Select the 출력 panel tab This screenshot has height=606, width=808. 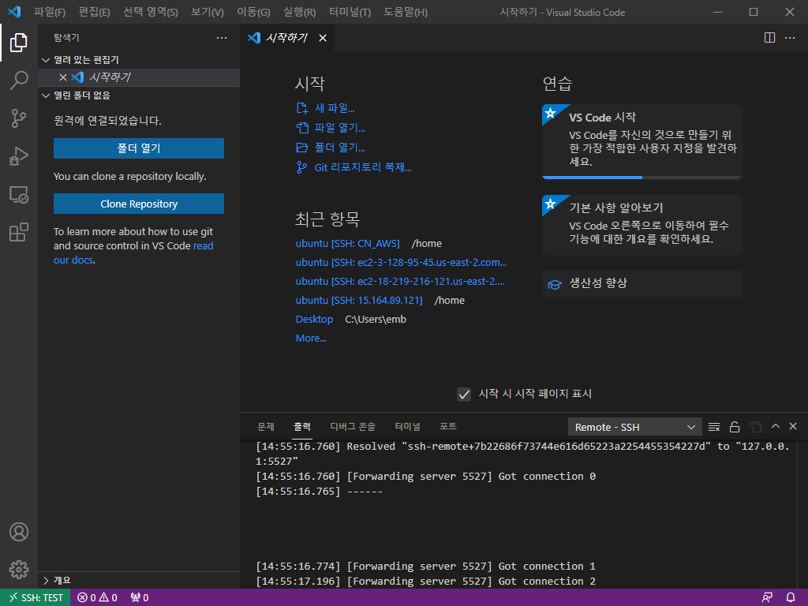point(302,427)
